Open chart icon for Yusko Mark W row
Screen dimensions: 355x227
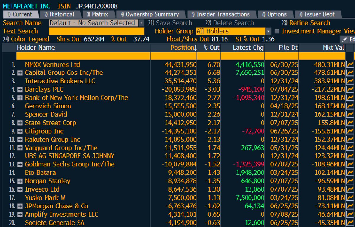coord(349,197)
